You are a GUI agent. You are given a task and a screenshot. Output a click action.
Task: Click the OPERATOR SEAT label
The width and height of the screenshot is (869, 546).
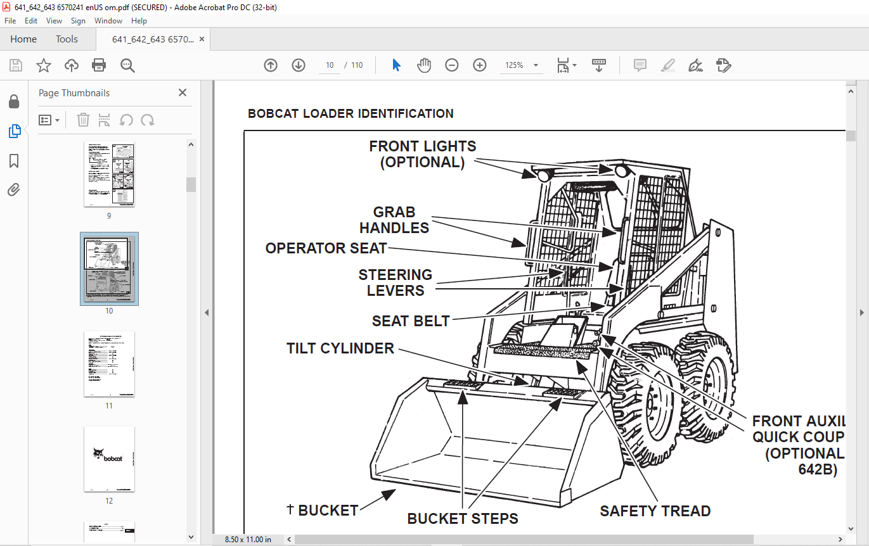(x=326, y=248)
